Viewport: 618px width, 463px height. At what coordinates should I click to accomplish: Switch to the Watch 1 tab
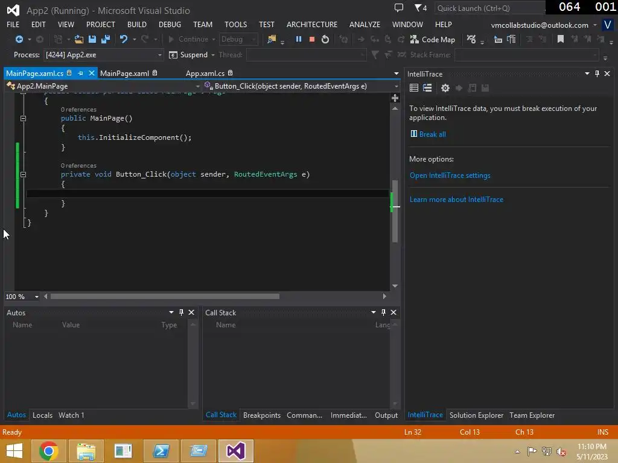pos(71,415)
